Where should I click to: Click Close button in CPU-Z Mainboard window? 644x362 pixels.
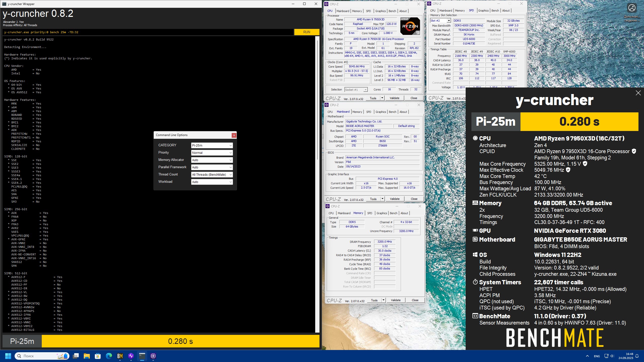click(414, 199)
